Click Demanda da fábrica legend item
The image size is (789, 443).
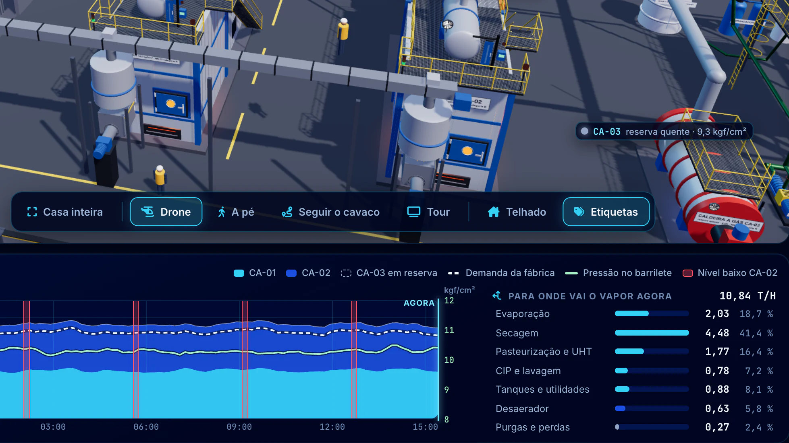[501, 273]
